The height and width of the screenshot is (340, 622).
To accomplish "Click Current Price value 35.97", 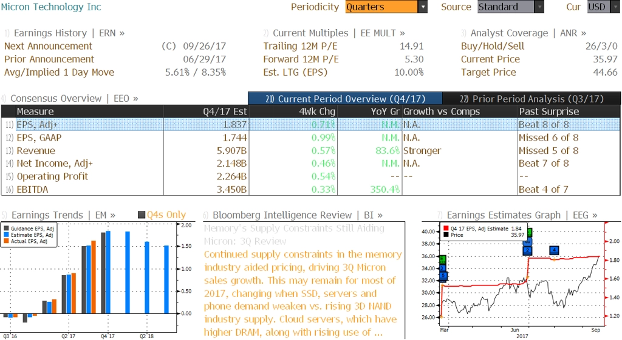I will point(606,59).
